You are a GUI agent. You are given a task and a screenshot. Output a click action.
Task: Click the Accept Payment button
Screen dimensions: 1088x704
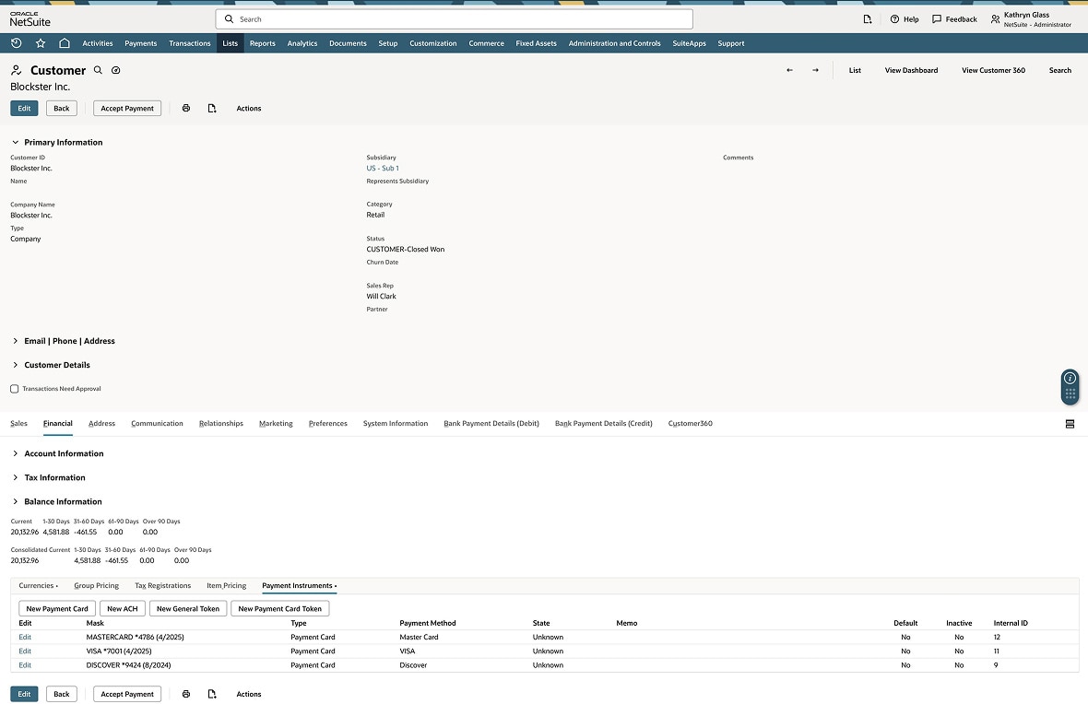coord(126,108)
